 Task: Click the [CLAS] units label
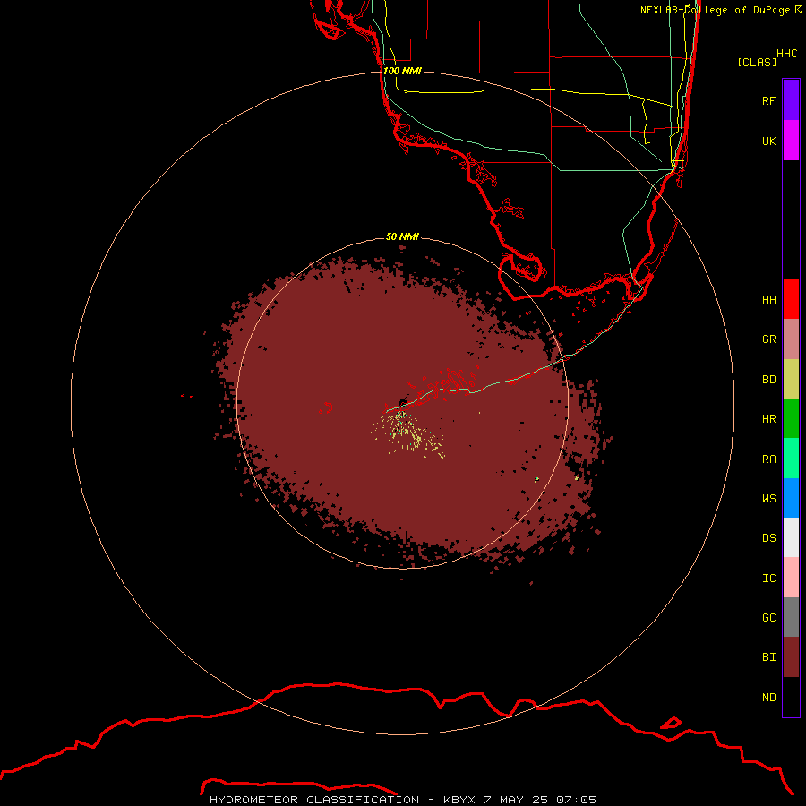tap(757, 62)
